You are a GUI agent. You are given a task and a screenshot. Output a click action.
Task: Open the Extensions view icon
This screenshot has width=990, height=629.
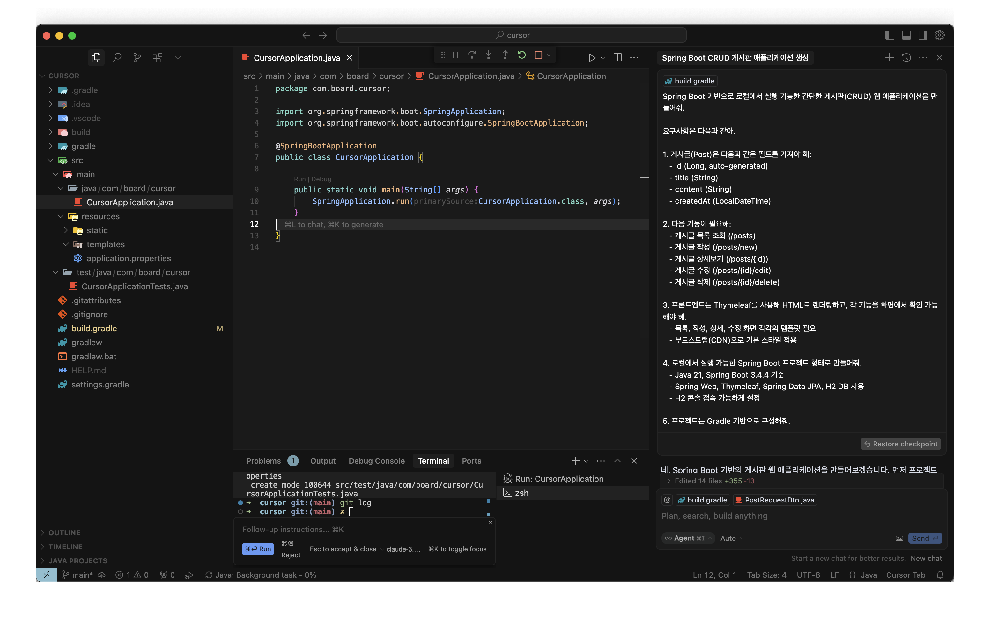pyautogui.click(x=157, y=58)
